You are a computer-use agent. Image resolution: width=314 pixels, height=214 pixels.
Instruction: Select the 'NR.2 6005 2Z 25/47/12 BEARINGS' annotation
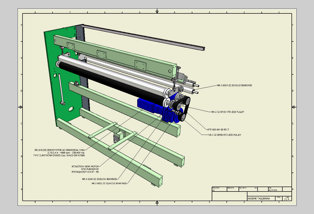[109, 183]
